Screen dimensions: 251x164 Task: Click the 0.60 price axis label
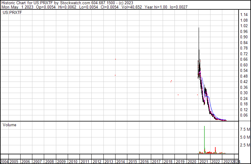(x=244, y=65)
